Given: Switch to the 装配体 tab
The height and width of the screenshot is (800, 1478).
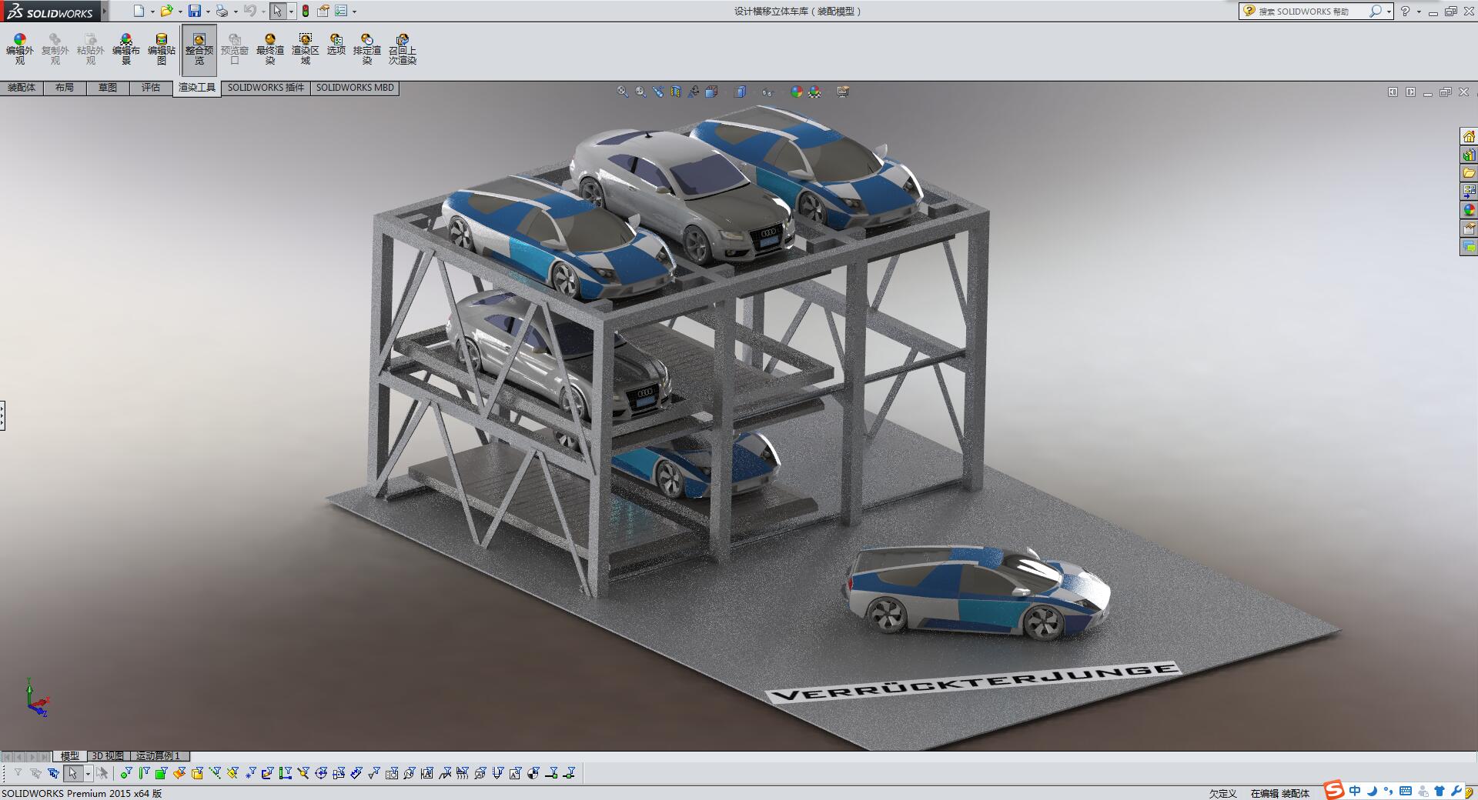Looking at the screenshot, I should [22, 88].
